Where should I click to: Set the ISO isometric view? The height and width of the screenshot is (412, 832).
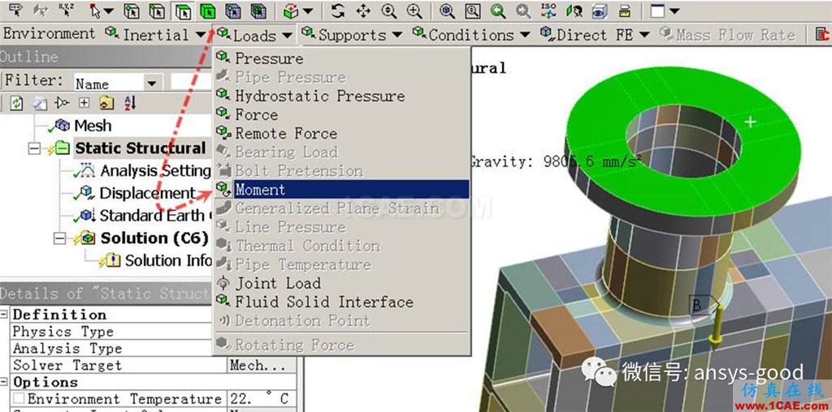pos(548,11)
